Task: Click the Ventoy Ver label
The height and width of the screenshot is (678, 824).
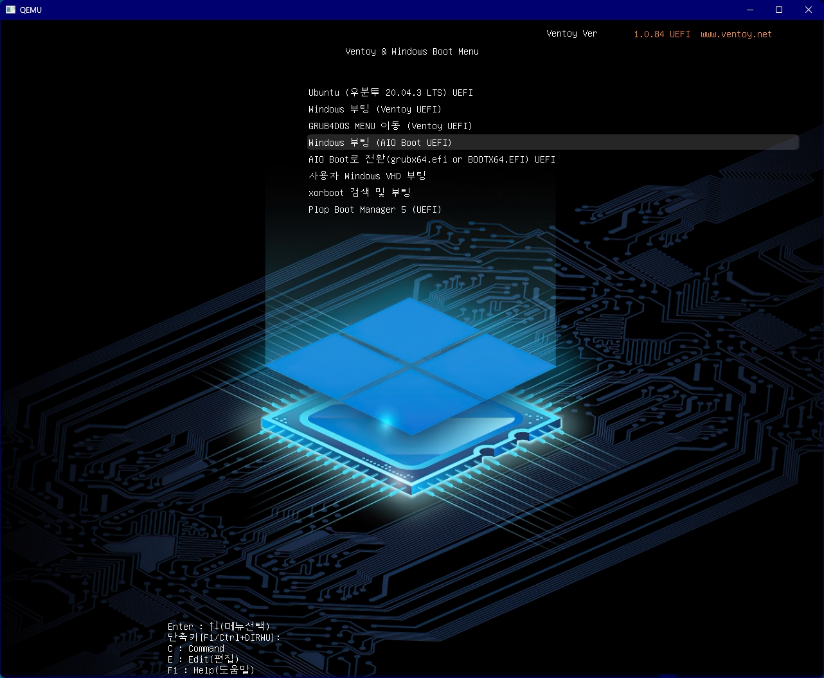Action: [572, 33]
